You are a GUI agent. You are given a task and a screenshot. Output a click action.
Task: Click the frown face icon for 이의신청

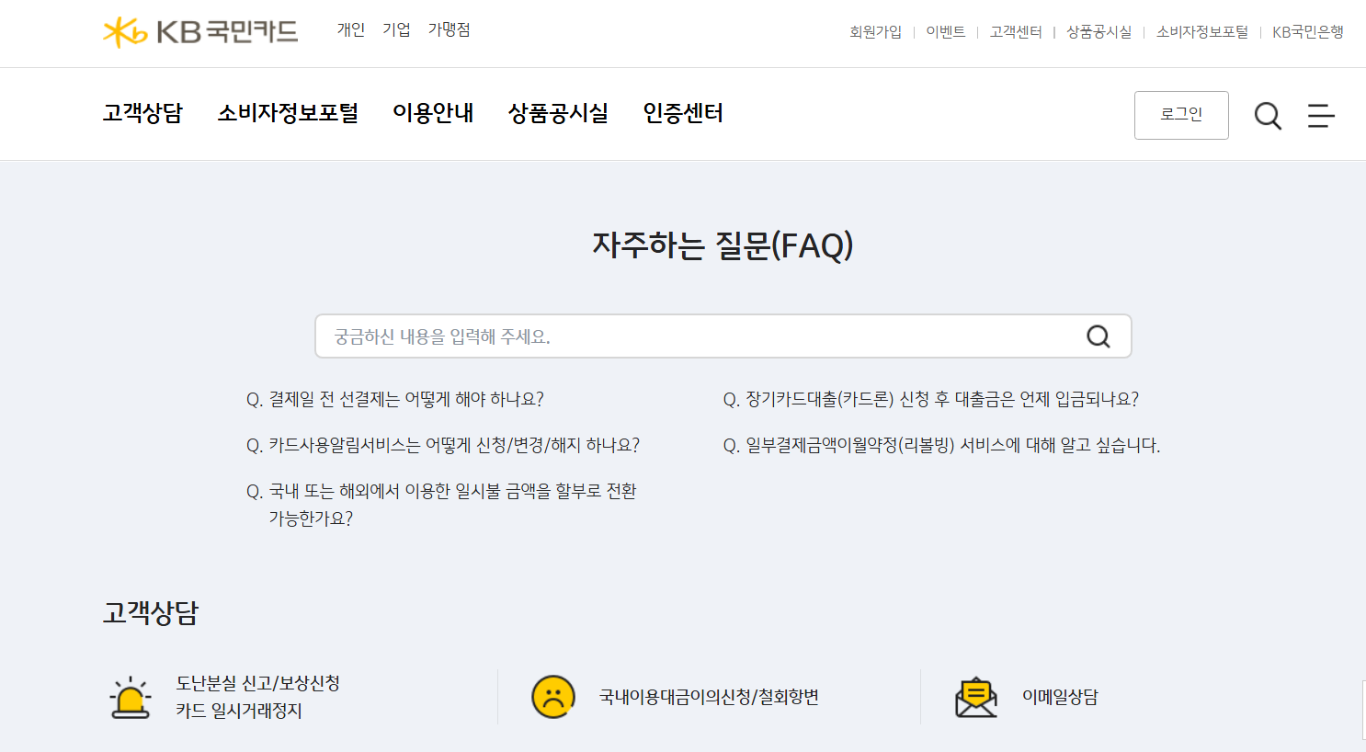coord(552,697)
